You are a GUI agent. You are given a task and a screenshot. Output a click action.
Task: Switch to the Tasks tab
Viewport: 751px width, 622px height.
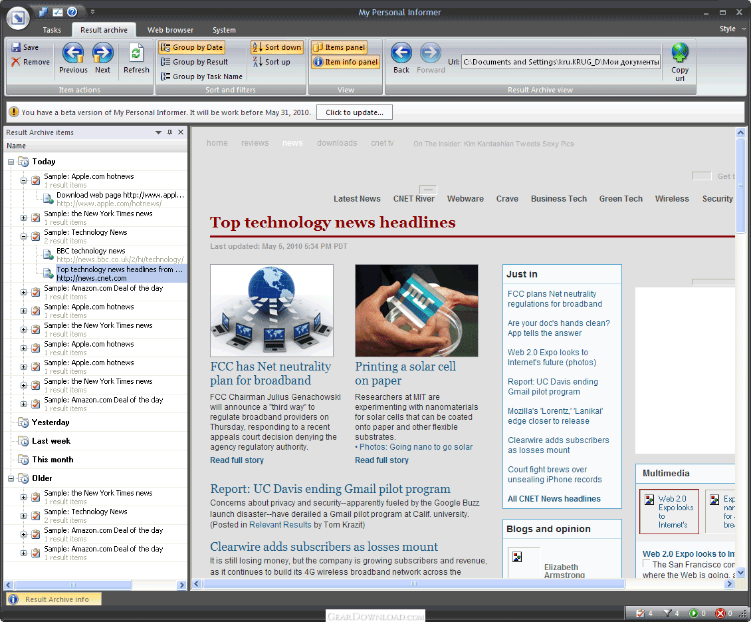tap(52, 30)
